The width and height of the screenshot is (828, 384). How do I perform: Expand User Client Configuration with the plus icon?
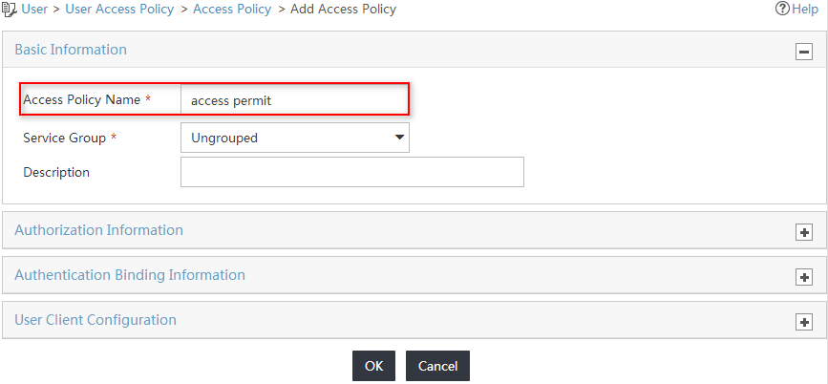point(804,322)
